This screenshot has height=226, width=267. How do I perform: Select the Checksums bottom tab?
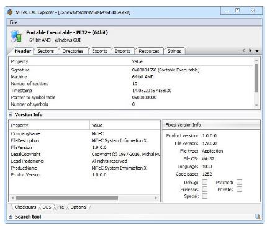pyautogui.click(x=25, y=207)
